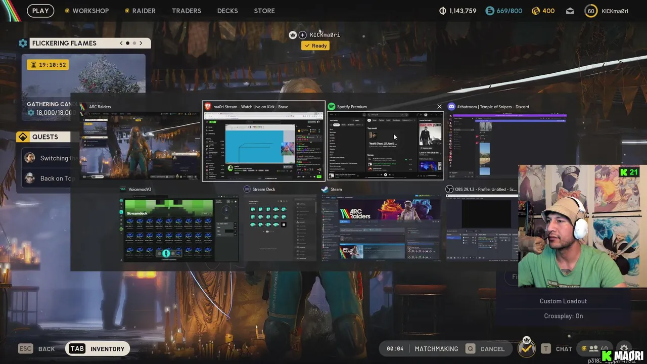Click the OBS icon in switcher title

(x=449, y=189)
